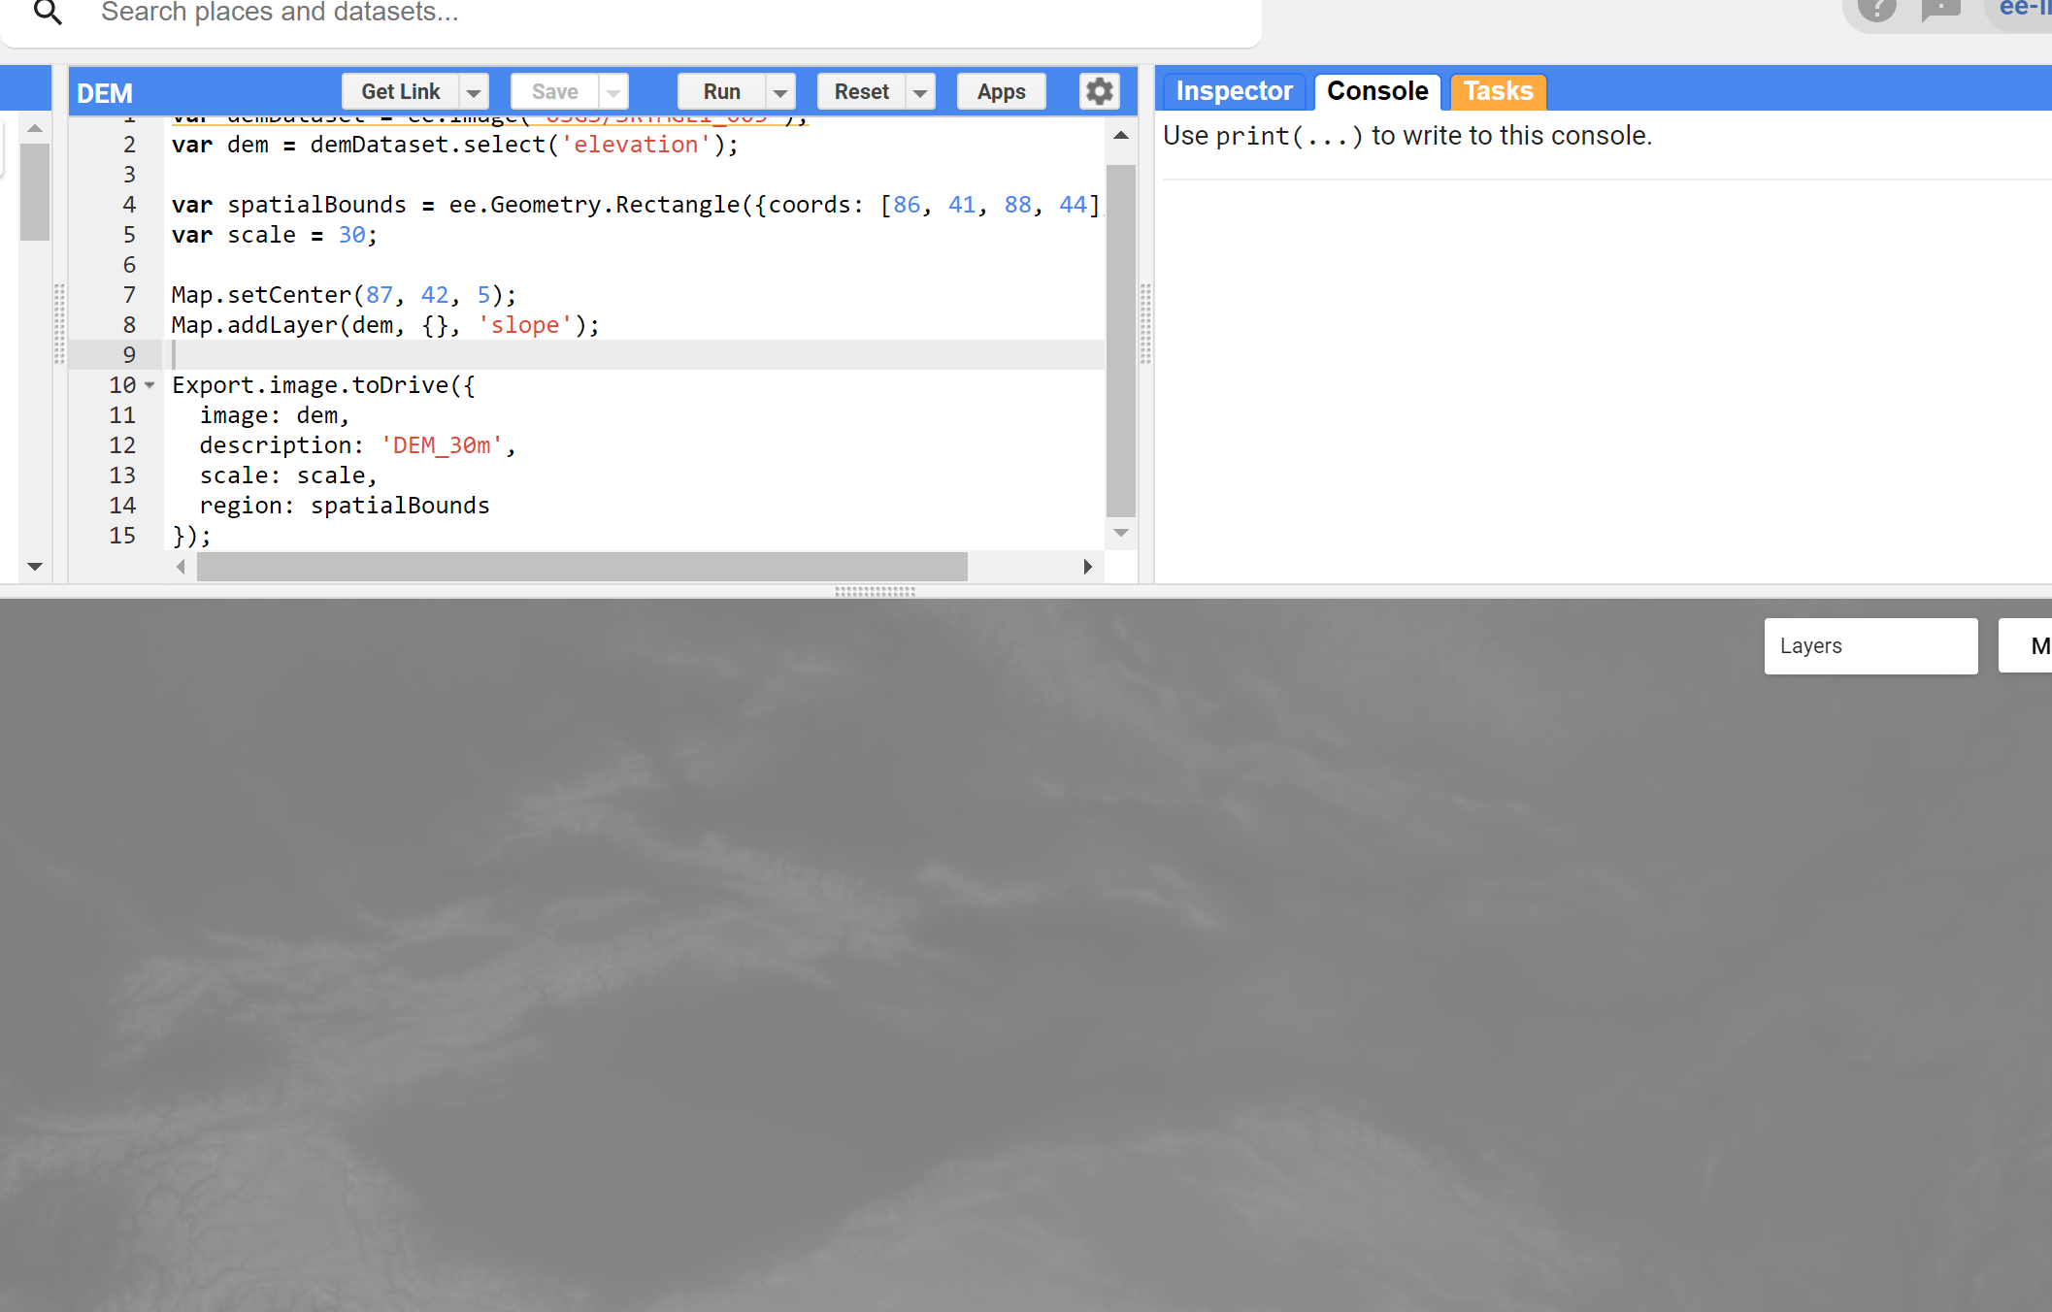Click the Apps button
Viewport: 2052px width, 1312px height.
pyautogui.click(x=1001, y=92)
